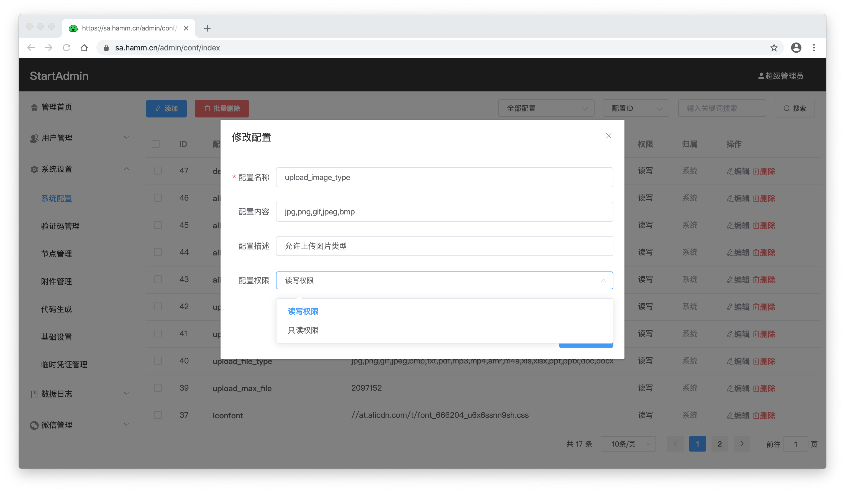The width and height of the screenshot is (845, 492).
Task: Check the row with ID 39
Action: point(158,388)
